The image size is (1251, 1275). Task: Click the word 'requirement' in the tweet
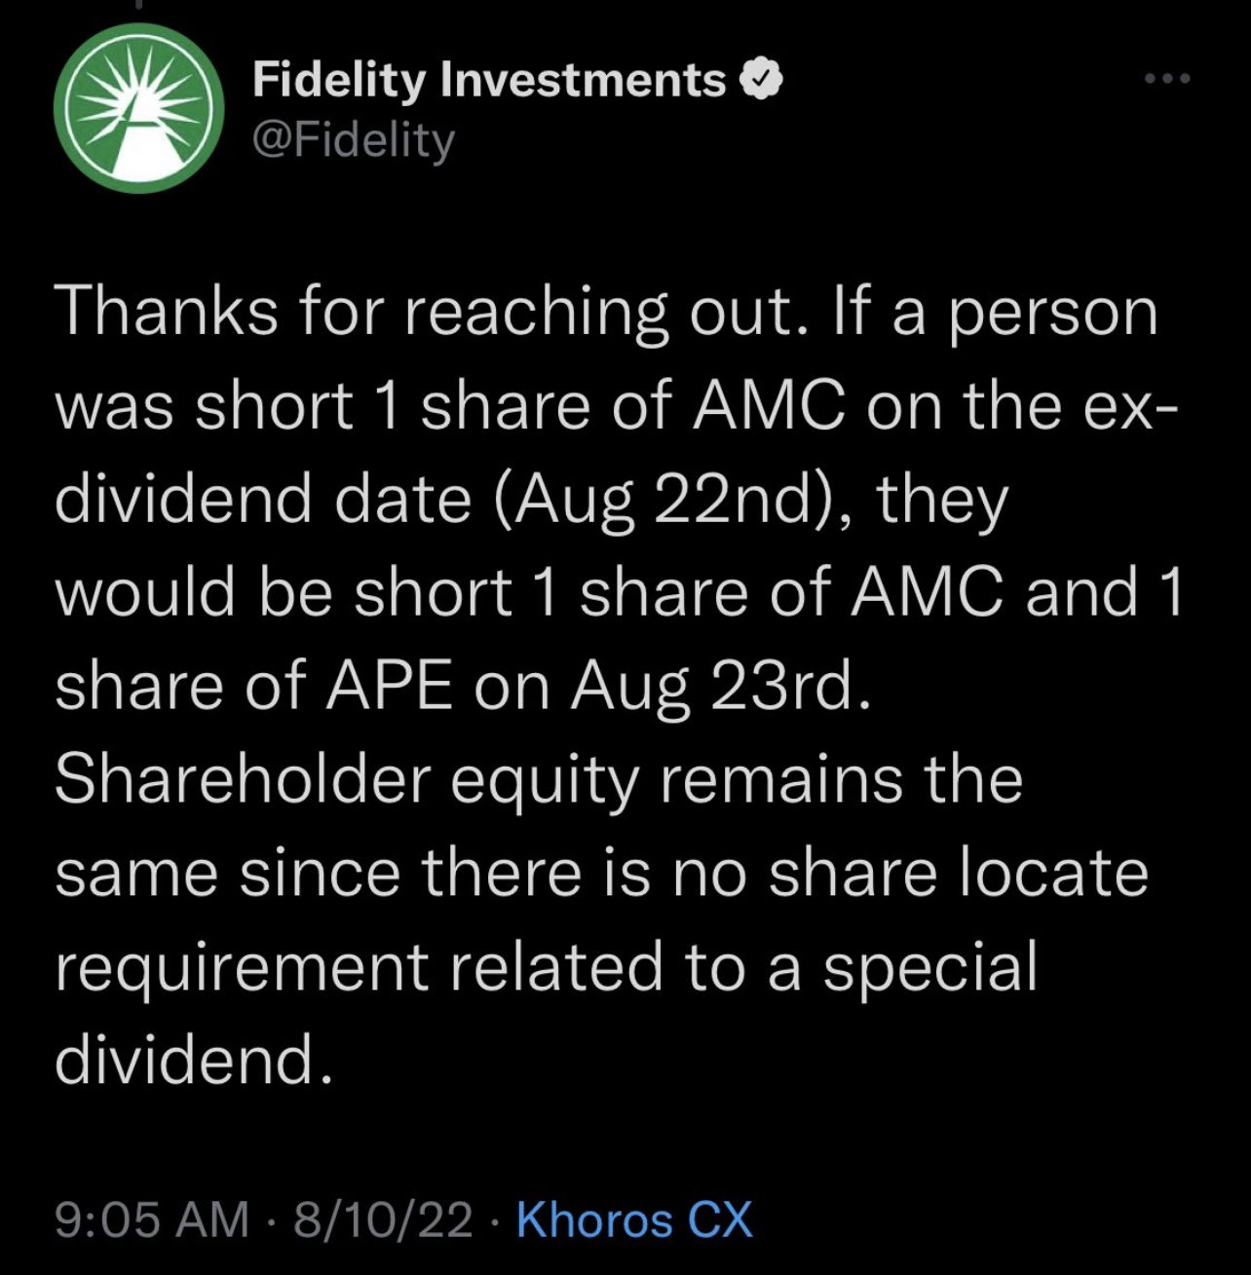[242, 969]
